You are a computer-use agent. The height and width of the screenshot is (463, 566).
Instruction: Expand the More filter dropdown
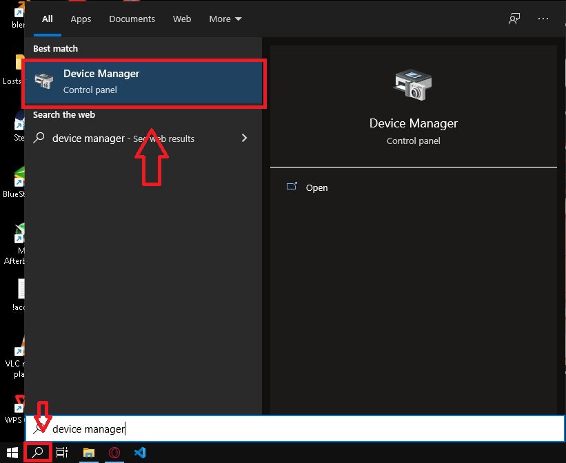pyautogui.click(x=225, y=19)
